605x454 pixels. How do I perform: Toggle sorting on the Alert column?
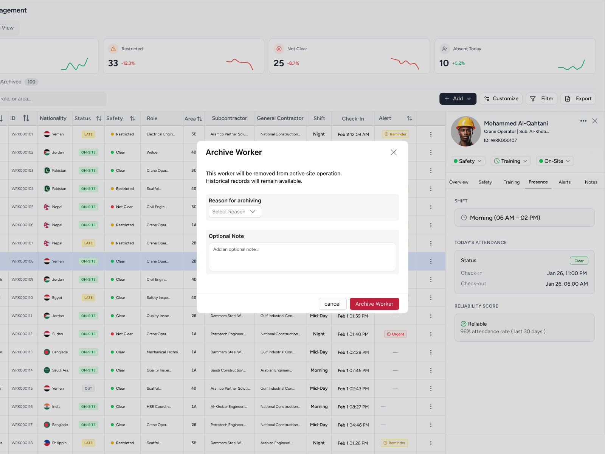(410, 118)
